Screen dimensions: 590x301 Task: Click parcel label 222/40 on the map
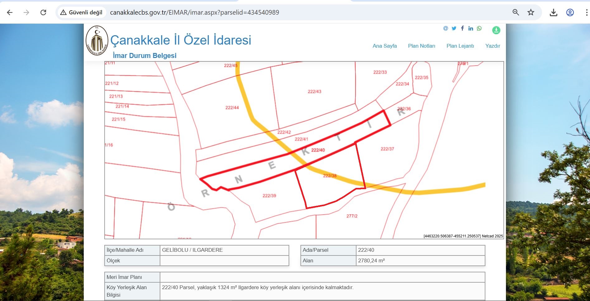coord(318,150)
